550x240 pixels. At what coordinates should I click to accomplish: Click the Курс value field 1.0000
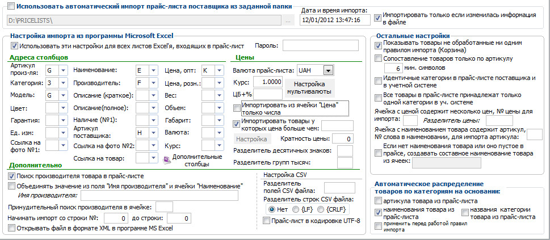[268, 82]
